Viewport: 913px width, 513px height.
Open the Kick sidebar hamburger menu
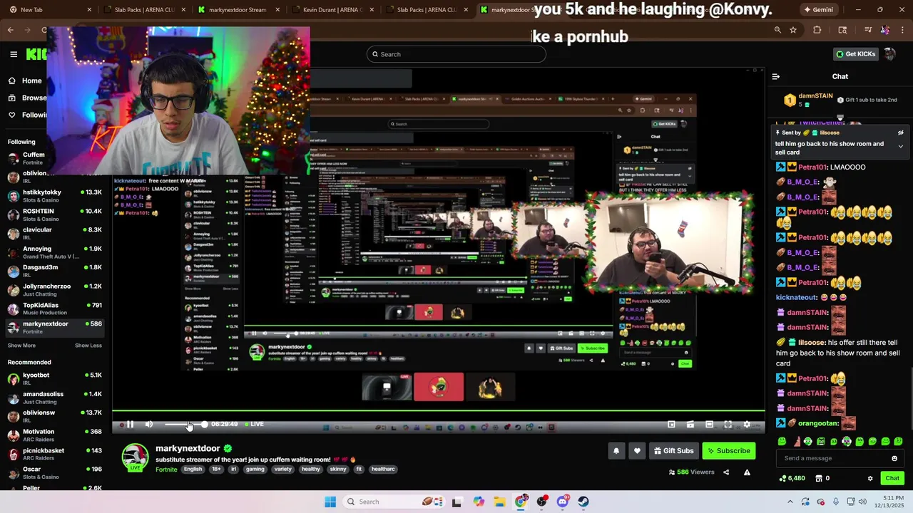(14, 54)
